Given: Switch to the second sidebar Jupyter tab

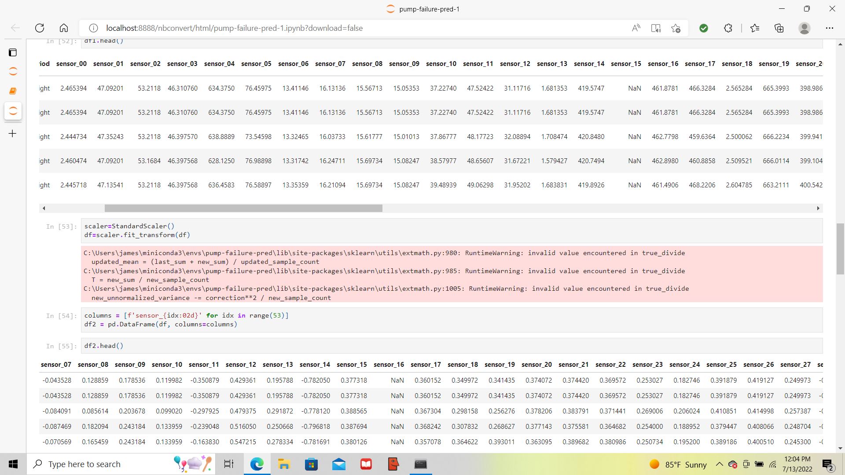Looking at the screenshot, I should [13, 110].
